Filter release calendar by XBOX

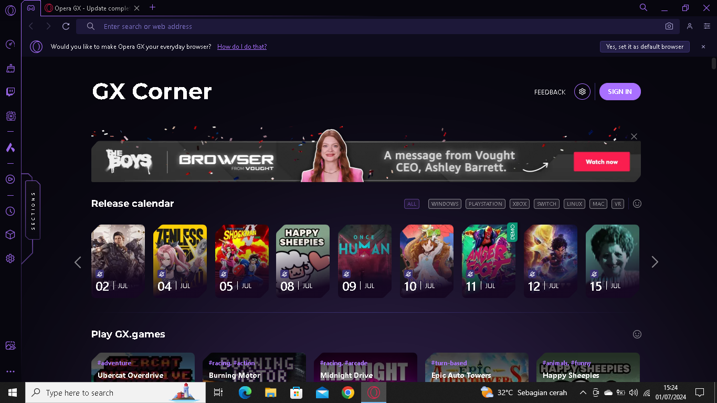pos(520,204)
